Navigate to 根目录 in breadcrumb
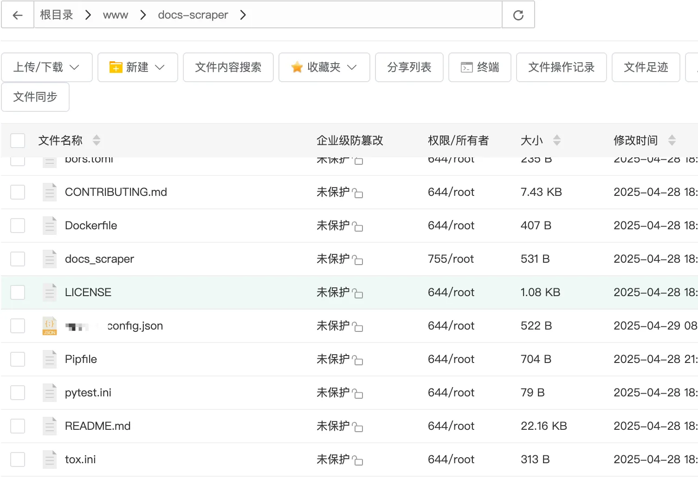Viewport: 698px width, 479px height. [x=57, y=15]
